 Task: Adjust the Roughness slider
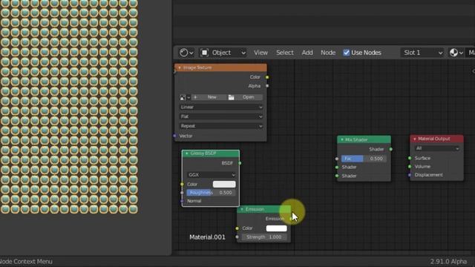pyautogui.click(x=211, y=193)
